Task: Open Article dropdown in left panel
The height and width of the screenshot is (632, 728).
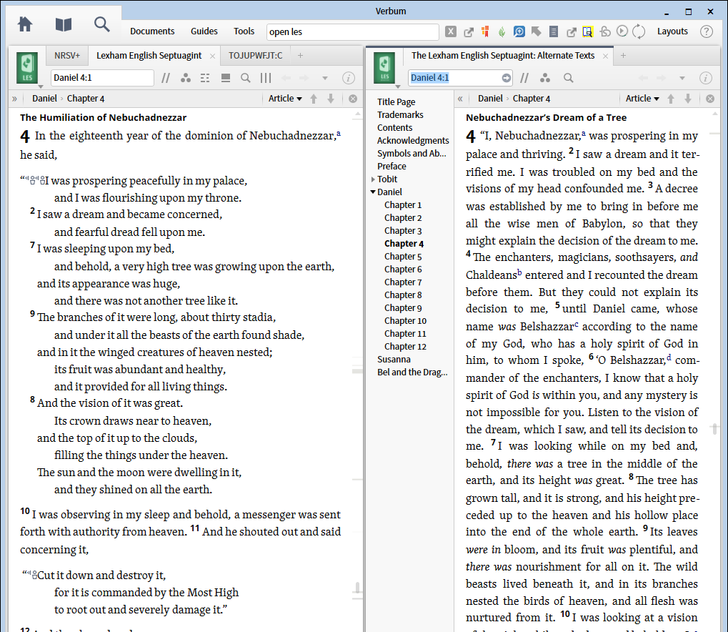Action: tap(285, 99)
